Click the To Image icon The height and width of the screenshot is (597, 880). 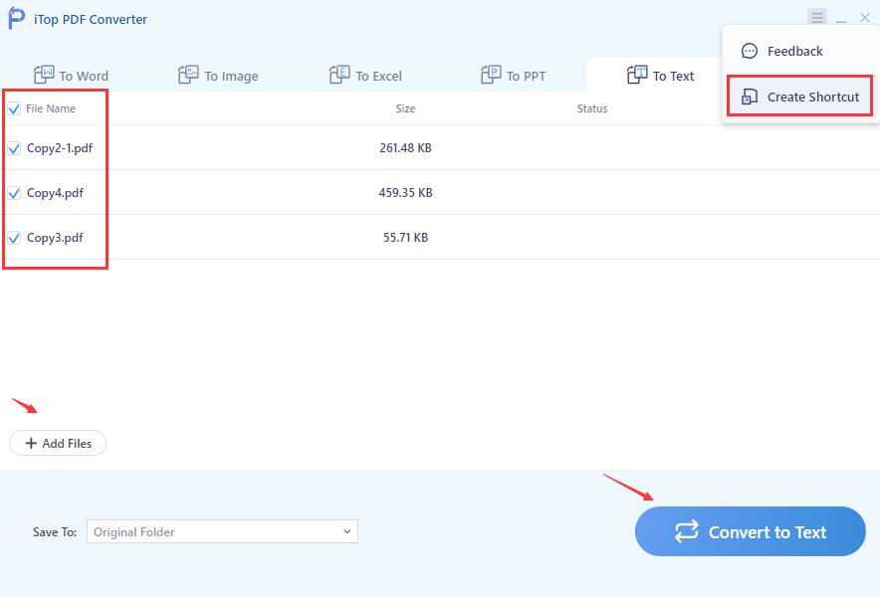click(x=188, y=75)
